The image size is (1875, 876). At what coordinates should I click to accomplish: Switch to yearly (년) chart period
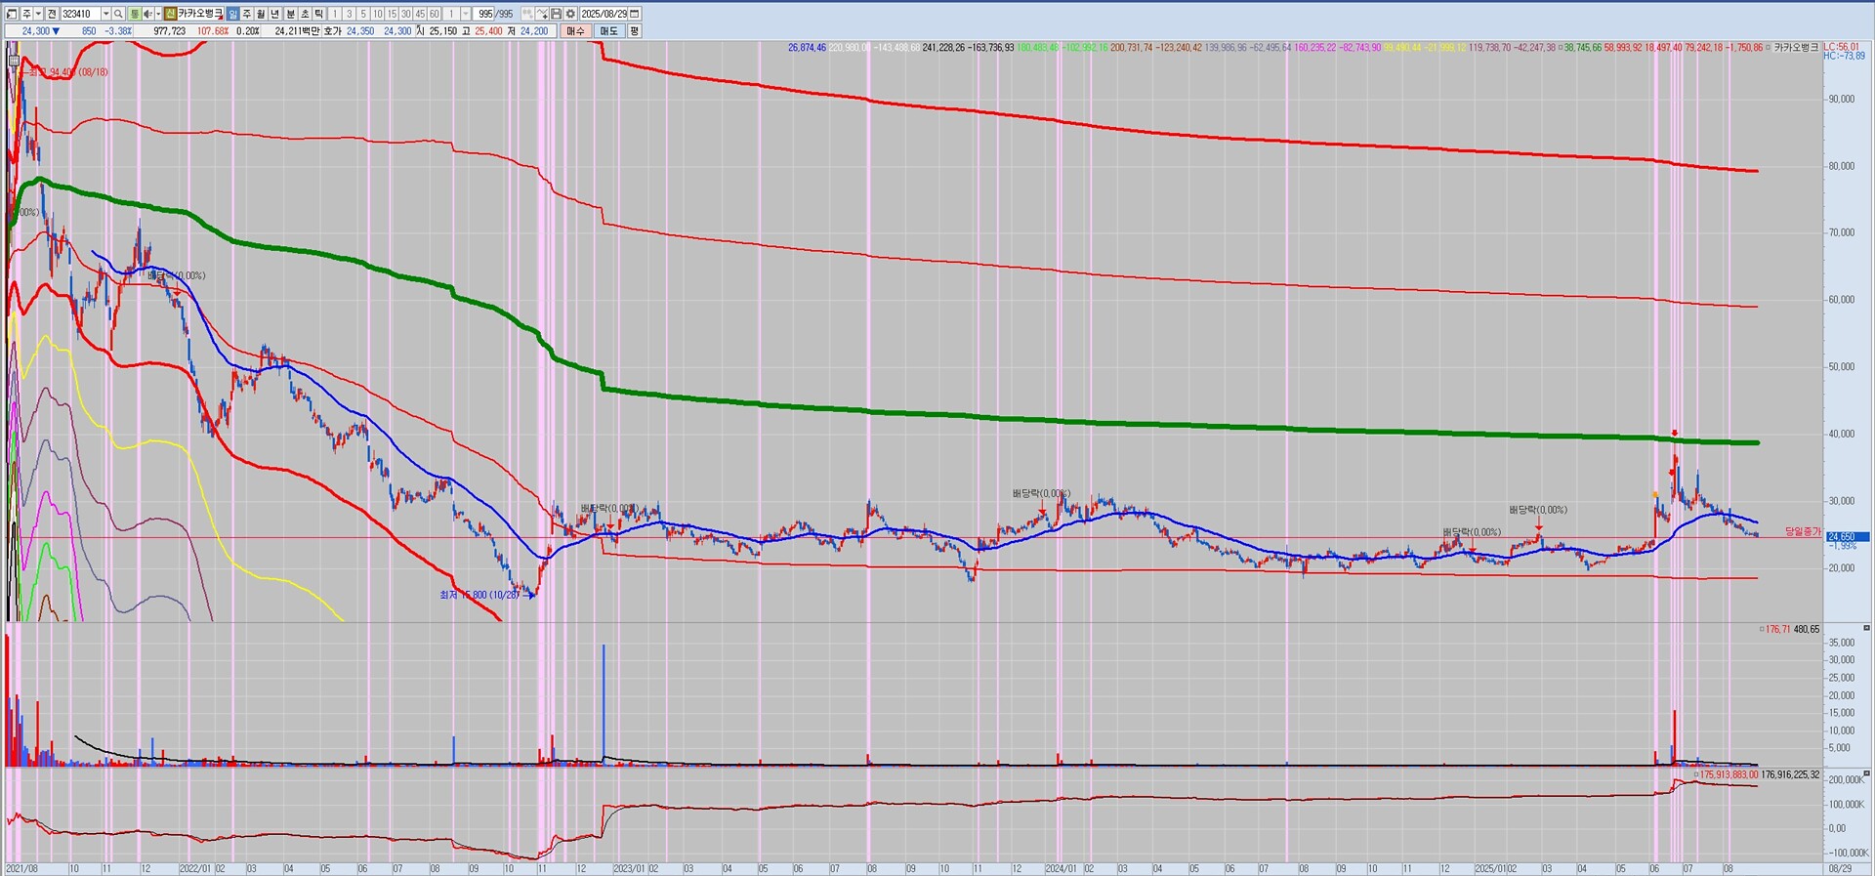tap(275, 14)
